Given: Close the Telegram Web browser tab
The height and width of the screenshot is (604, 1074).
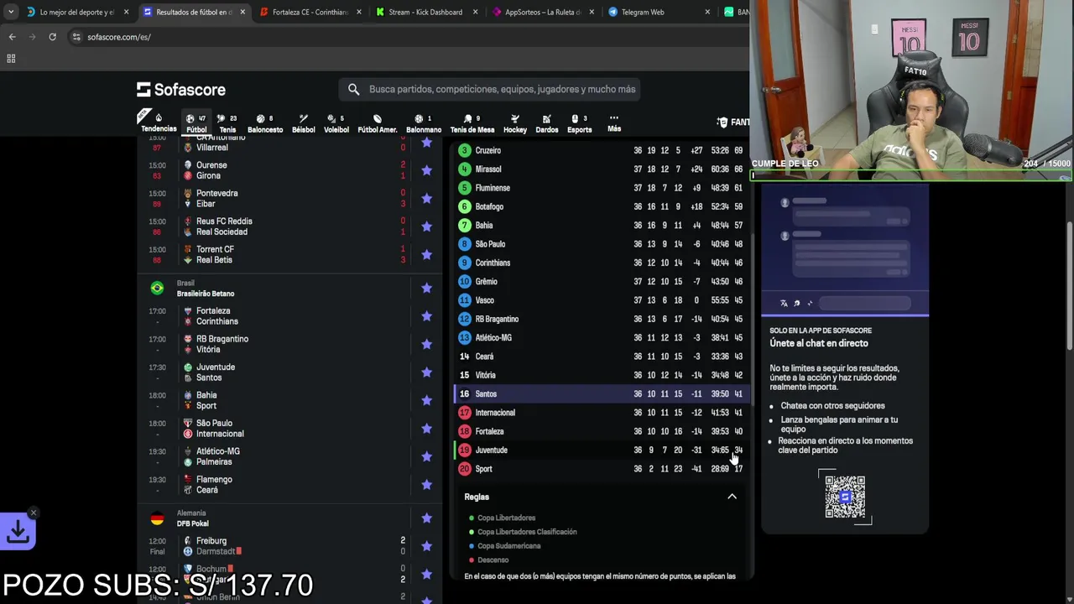Looking at the screenshot, I should [x=706, y=12].
